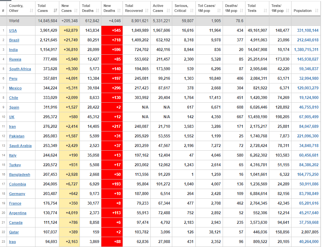Click India's population figure link
This screenshot has width=322, height=247.
click(x=306, y=50)
